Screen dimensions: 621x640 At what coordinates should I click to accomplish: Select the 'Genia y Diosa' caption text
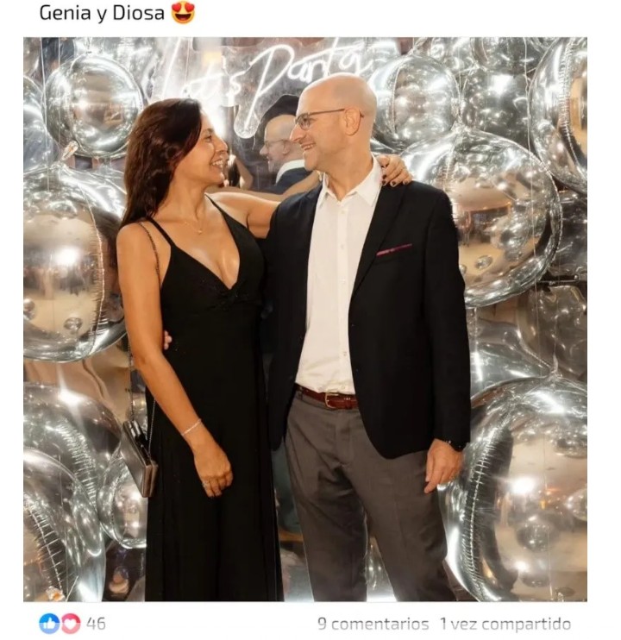click(x=102, y=13)
